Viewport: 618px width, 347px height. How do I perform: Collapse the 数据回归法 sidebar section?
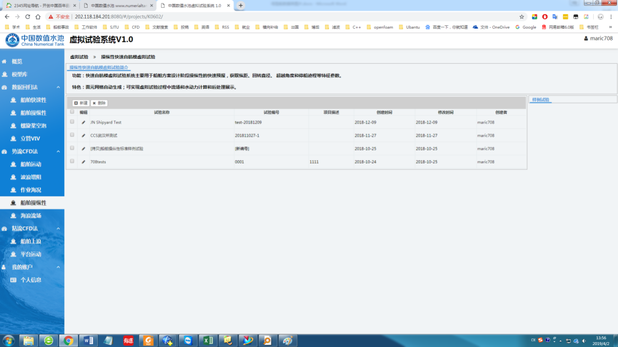click(58, 87)
